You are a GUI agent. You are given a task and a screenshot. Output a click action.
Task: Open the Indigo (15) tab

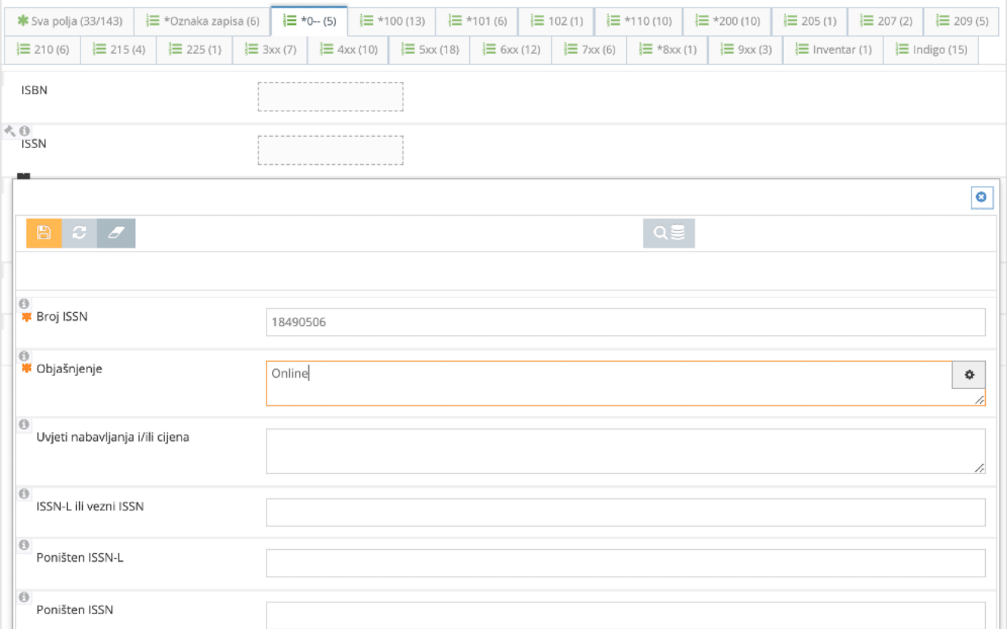[x=931, y=49]
